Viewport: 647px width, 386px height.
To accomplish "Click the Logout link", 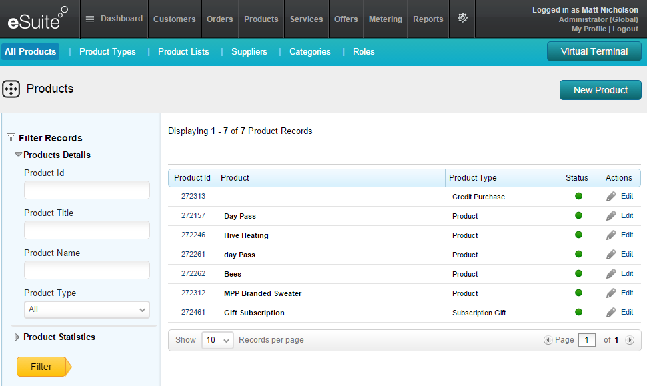I will coord(625,29).
